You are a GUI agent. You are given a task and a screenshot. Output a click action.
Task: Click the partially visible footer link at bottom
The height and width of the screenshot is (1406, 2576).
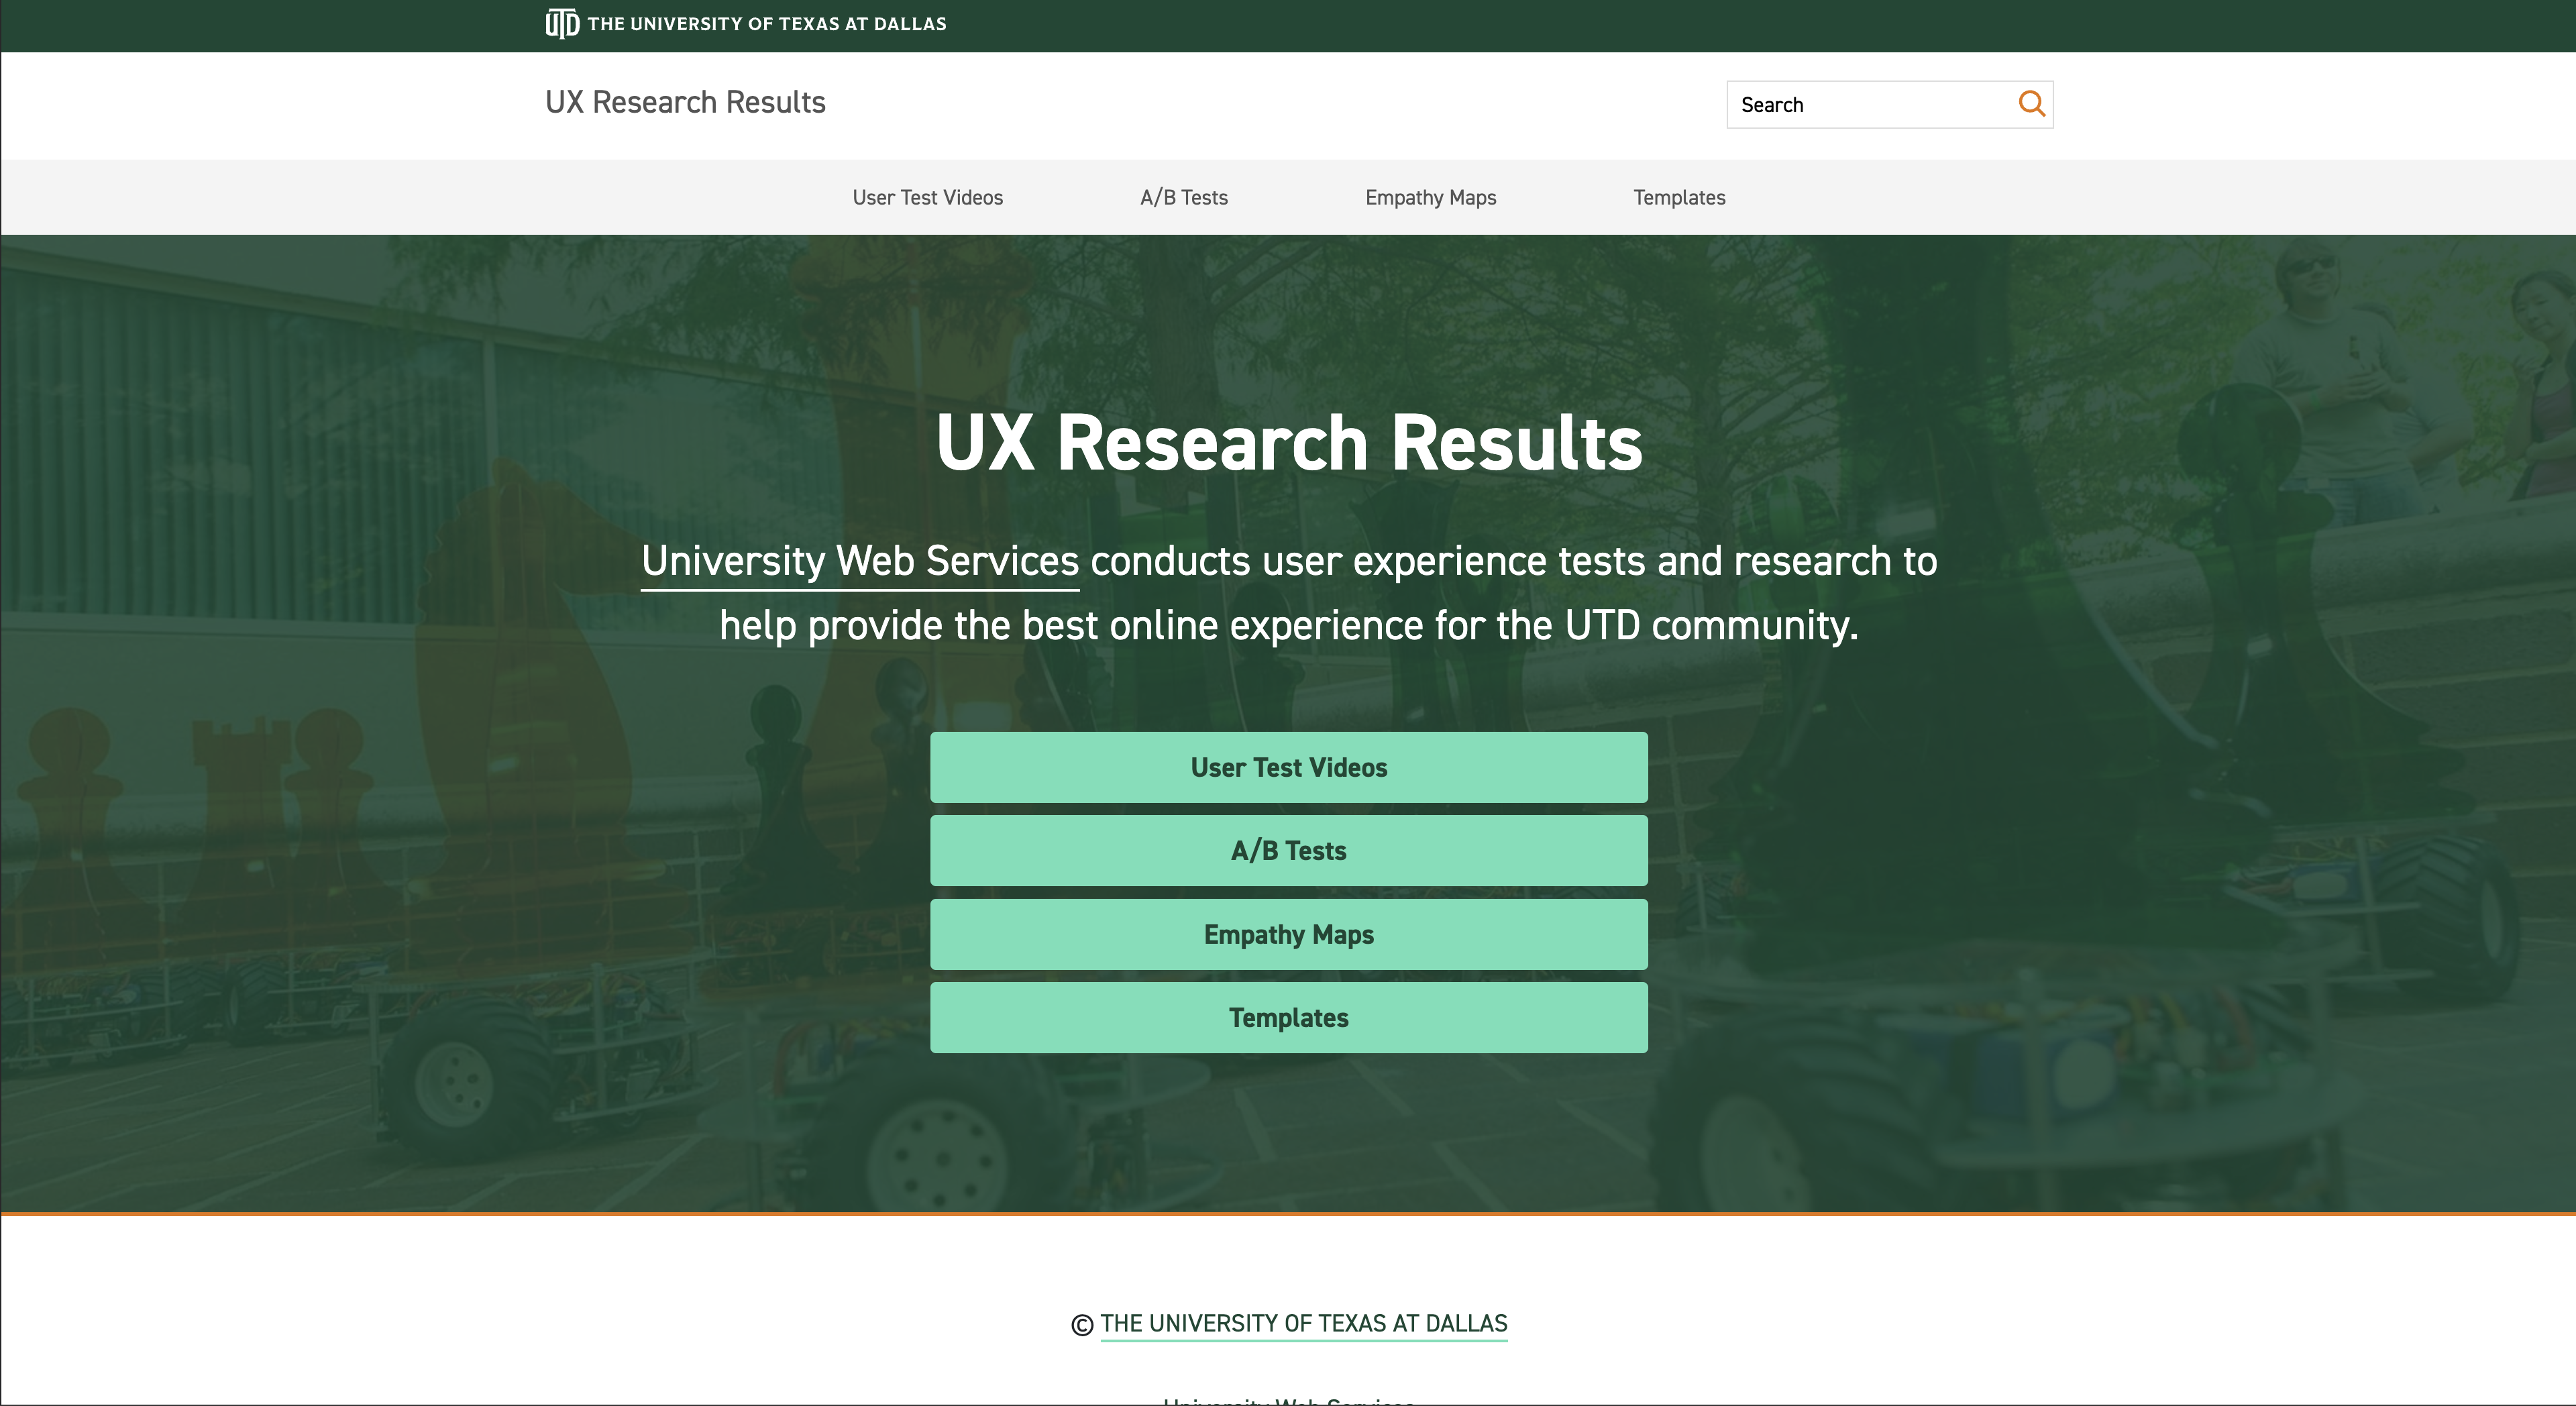click(x=1288, y=1400)
